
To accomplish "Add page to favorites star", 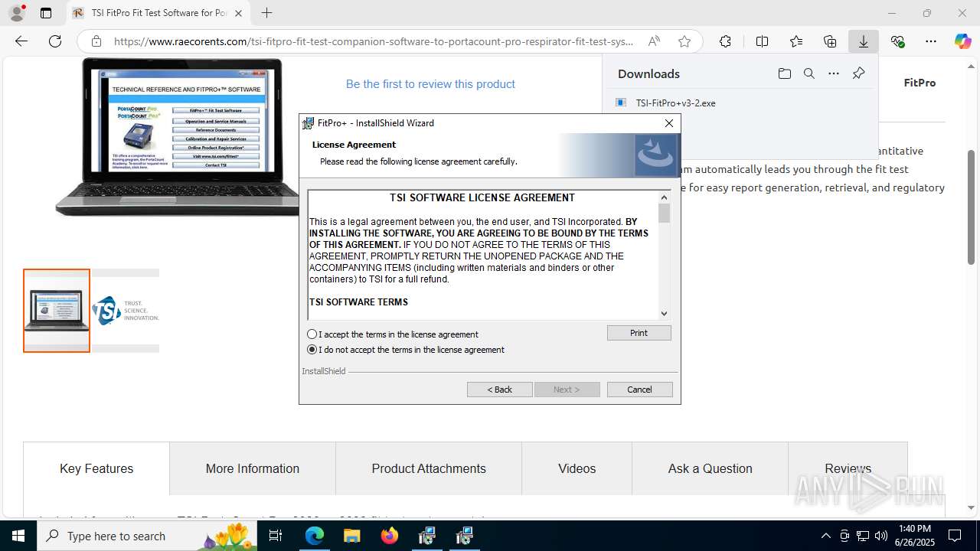I will (684, 41).
